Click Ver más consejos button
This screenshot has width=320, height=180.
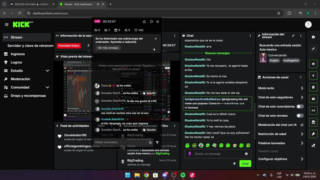coord(108,48)
